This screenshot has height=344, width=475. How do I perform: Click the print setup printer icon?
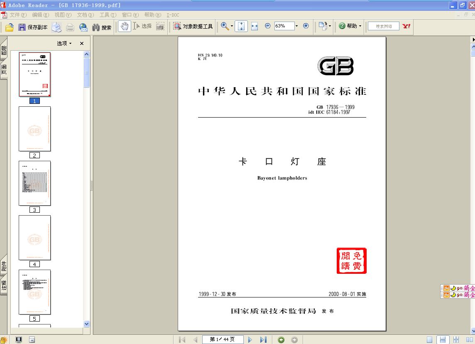click(x=56, y=27)
